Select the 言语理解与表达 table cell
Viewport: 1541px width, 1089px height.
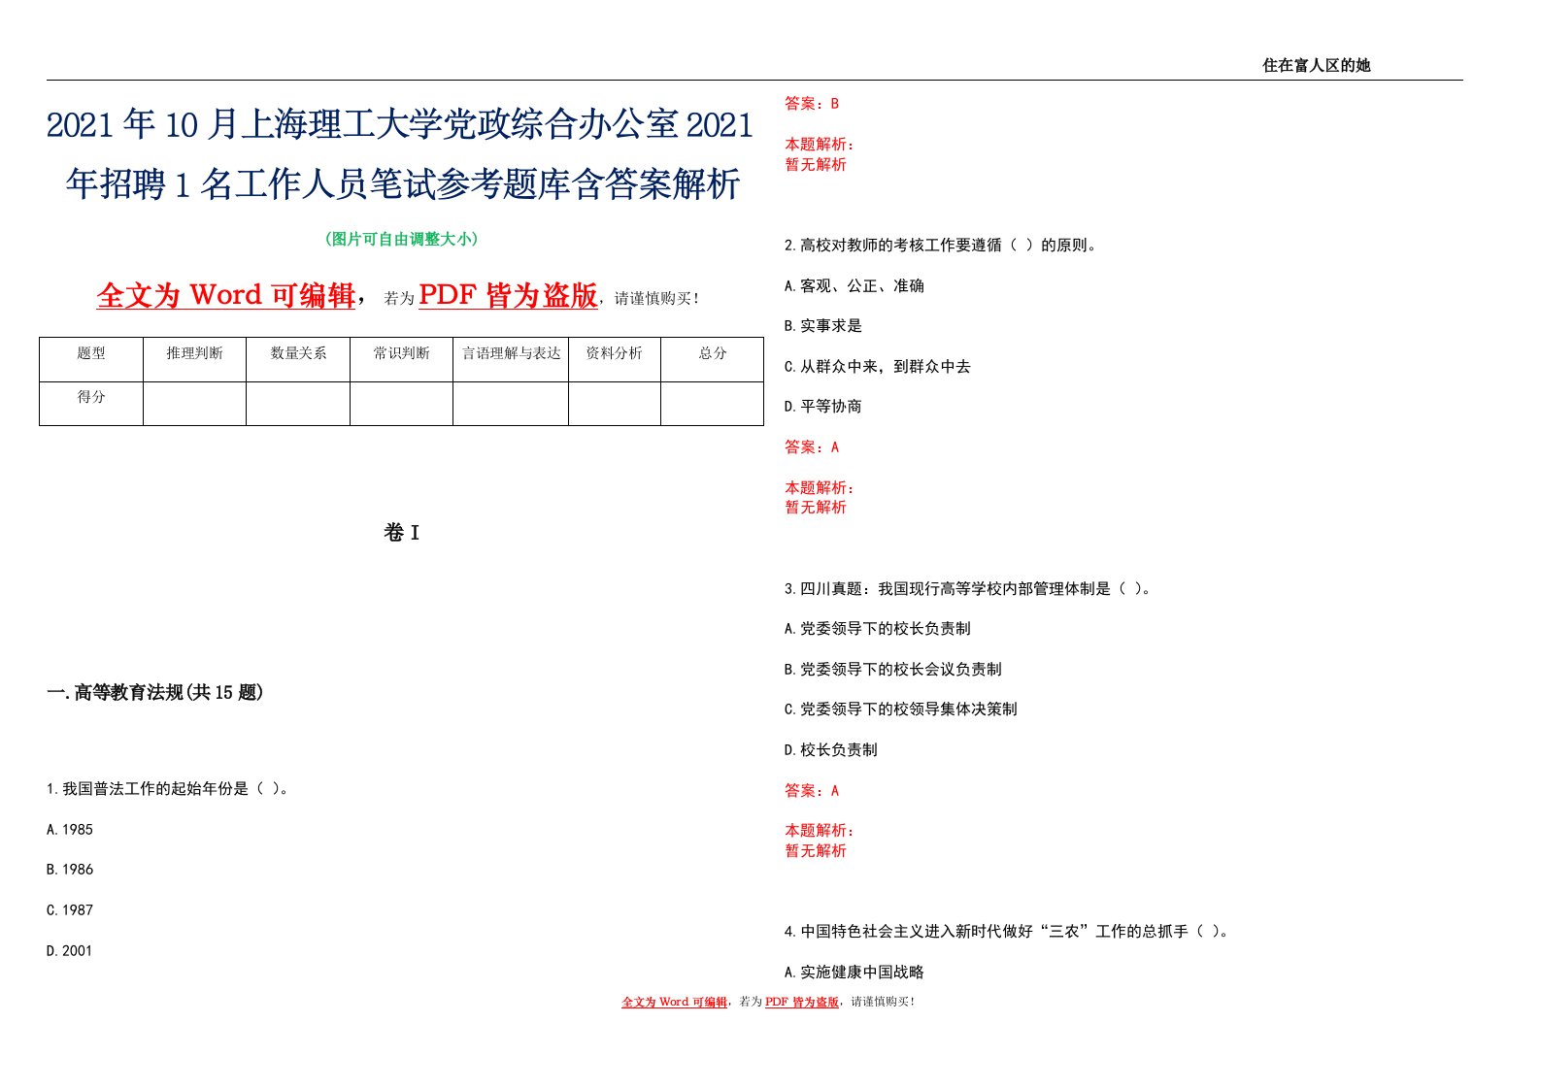click(x=511, y=359)
